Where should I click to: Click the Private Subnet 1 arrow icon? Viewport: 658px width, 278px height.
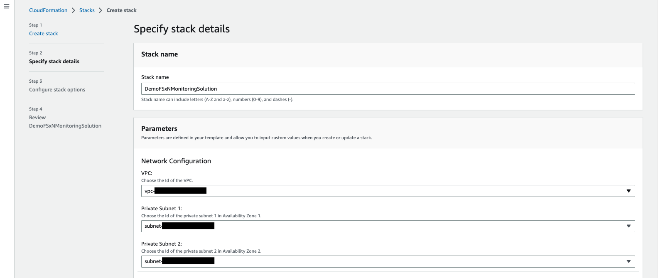[629, 226]
